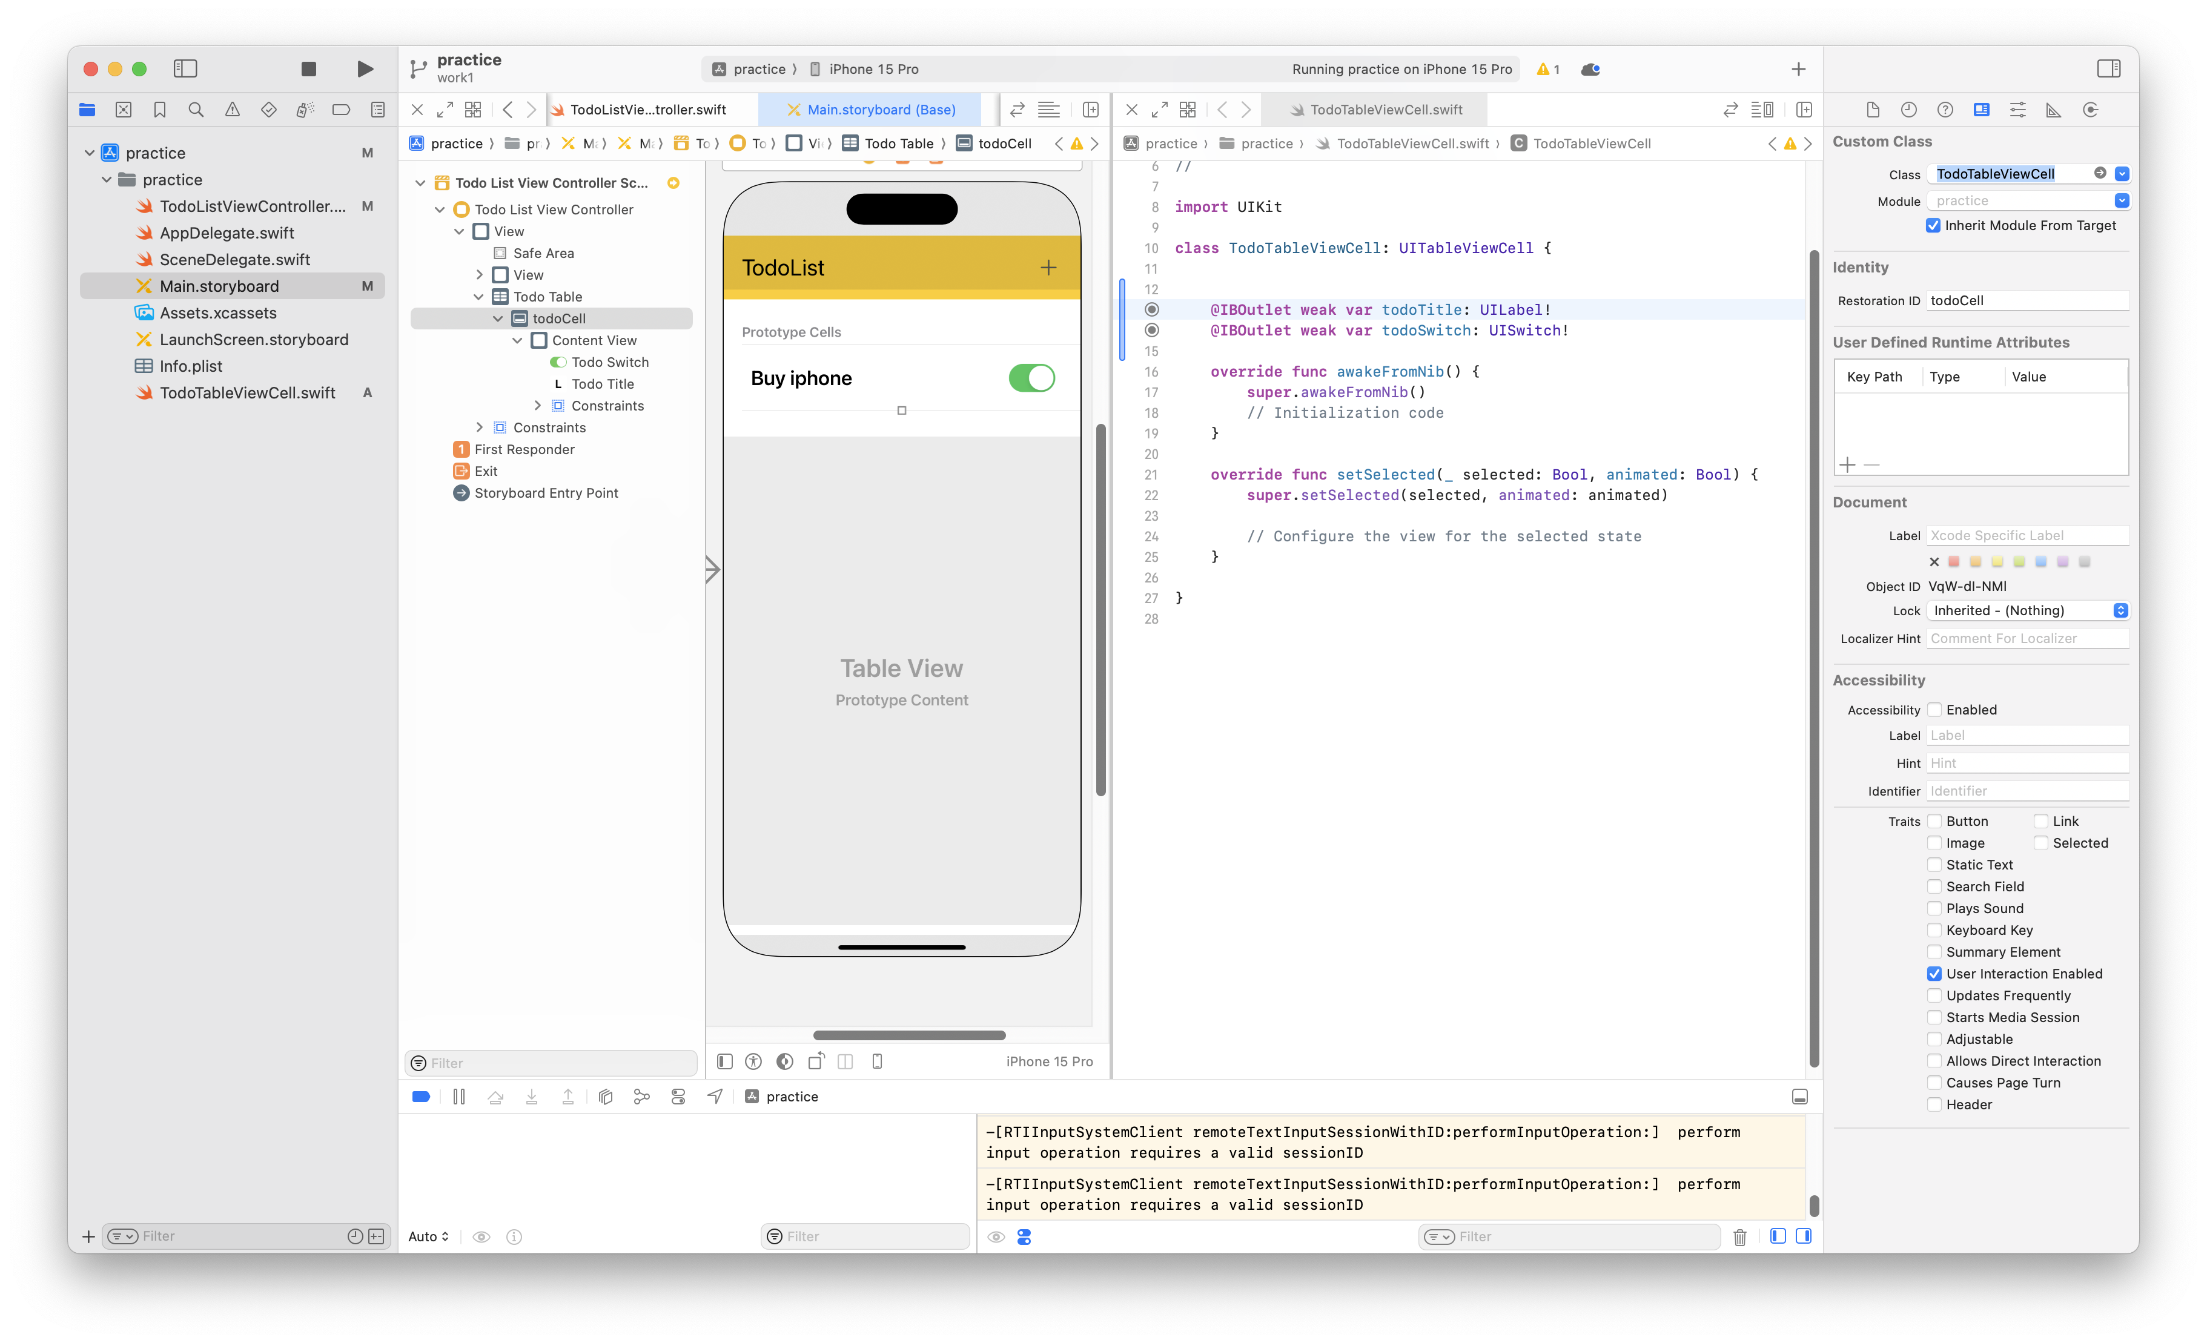Hide the inspector panel toggle icon
The image size is (2207, 1343).
2108,69
